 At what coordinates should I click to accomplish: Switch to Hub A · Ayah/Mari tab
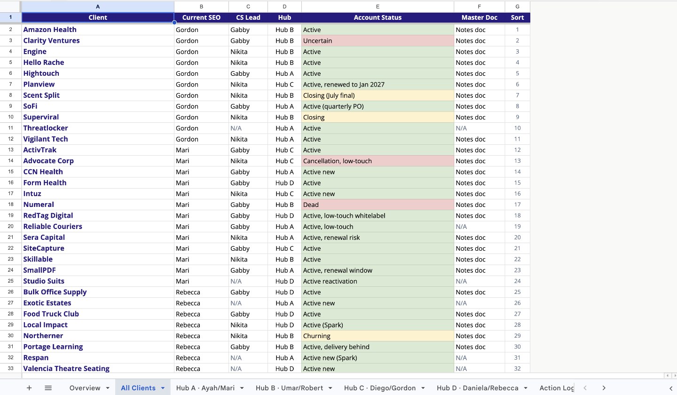pyautogui.click(x=205, y=388)
